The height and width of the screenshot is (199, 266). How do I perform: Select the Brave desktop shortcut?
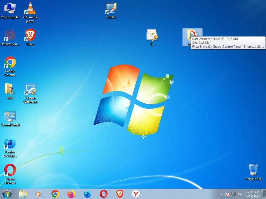pyautogui.click(x=30, y=37)
